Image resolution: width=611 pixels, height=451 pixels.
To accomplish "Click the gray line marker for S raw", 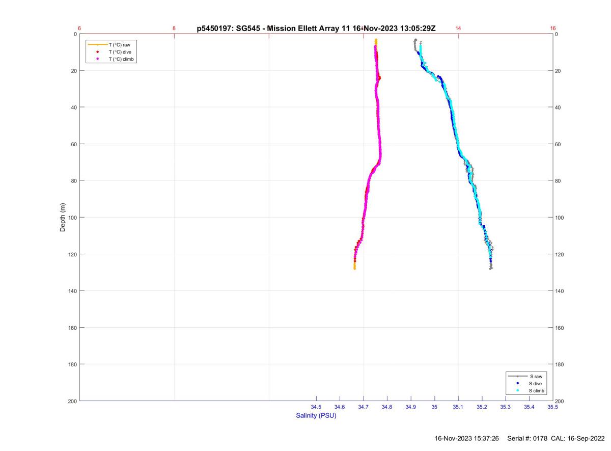I will (518, 376).
